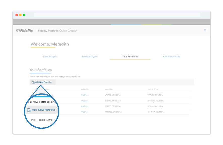Open the Saved Analyses tab

click(x=89, y=57)
